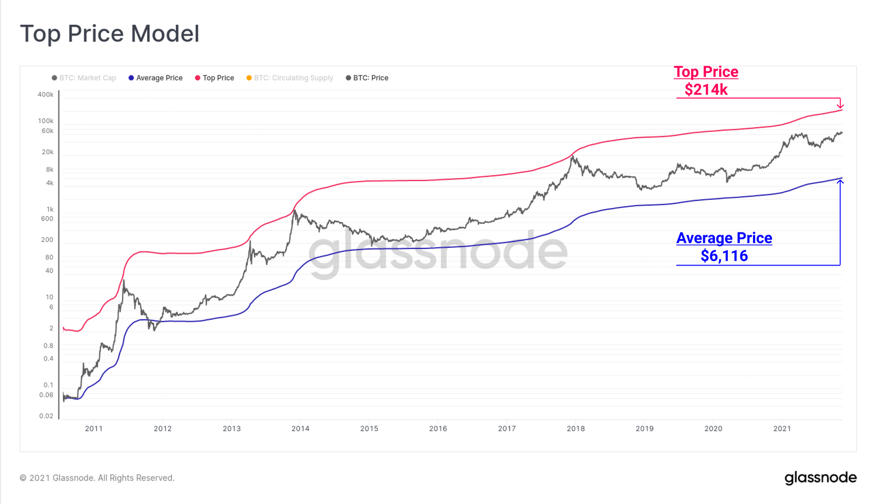Click the 100k label on price axis
The width and height of the screenshot is (875, 504).
pyautogui.click(x=46, y=121)
